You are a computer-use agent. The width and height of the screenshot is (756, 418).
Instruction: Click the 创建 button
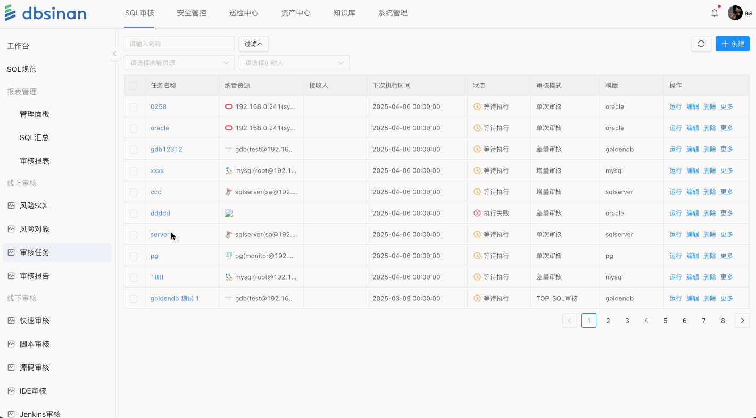(732, 44)
